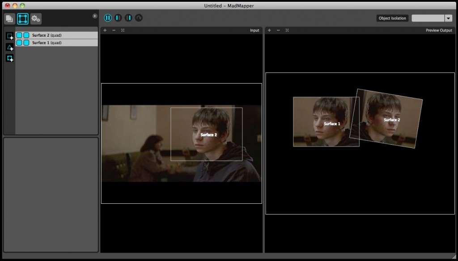458x261 pixels.
Task: Select Surface 2 quad in Input view
Action: coord(207,134)
